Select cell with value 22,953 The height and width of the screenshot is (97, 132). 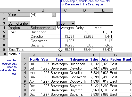pos(84,37)
